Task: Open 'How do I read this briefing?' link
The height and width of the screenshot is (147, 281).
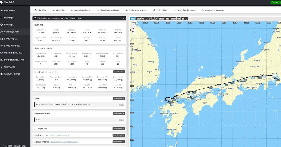Action: point(60,135)
